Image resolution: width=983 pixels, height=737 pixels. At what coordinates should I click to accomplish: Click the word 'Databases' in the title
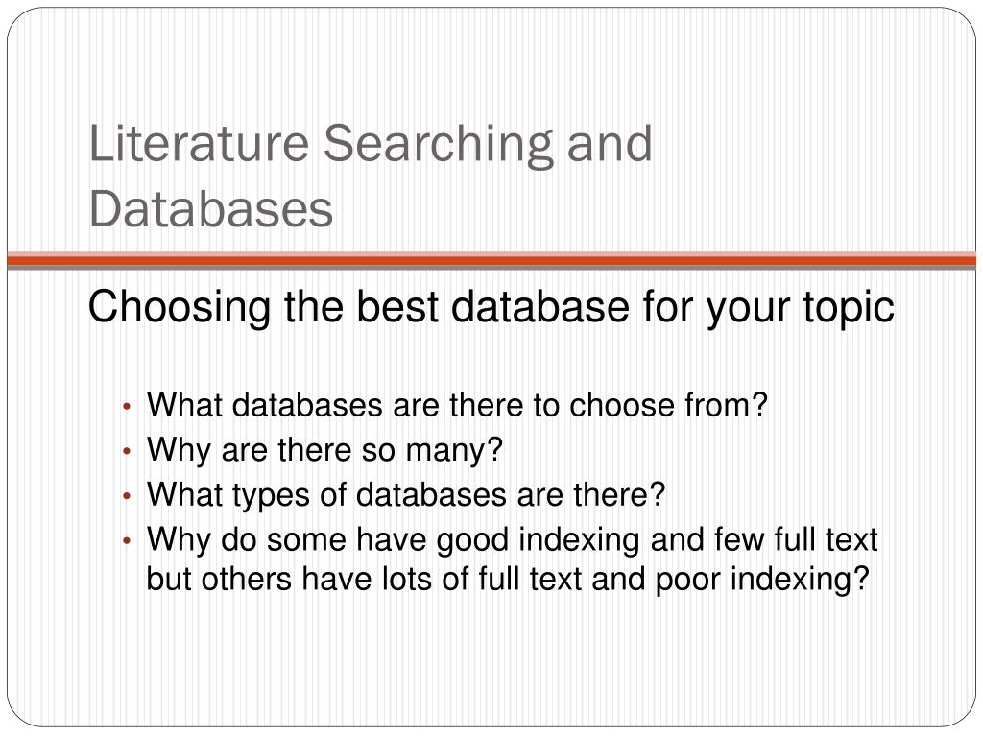[210, 208]
